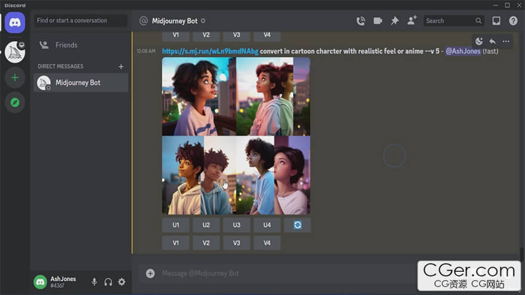Upscale image with U2 button
525x295 pixels.
point(206,225)
